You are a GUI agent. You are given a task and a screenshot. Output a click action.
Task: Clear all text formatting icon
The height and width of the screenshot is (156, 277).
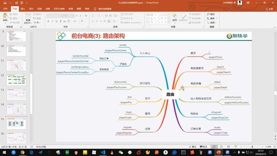click(x=86, y=16)
